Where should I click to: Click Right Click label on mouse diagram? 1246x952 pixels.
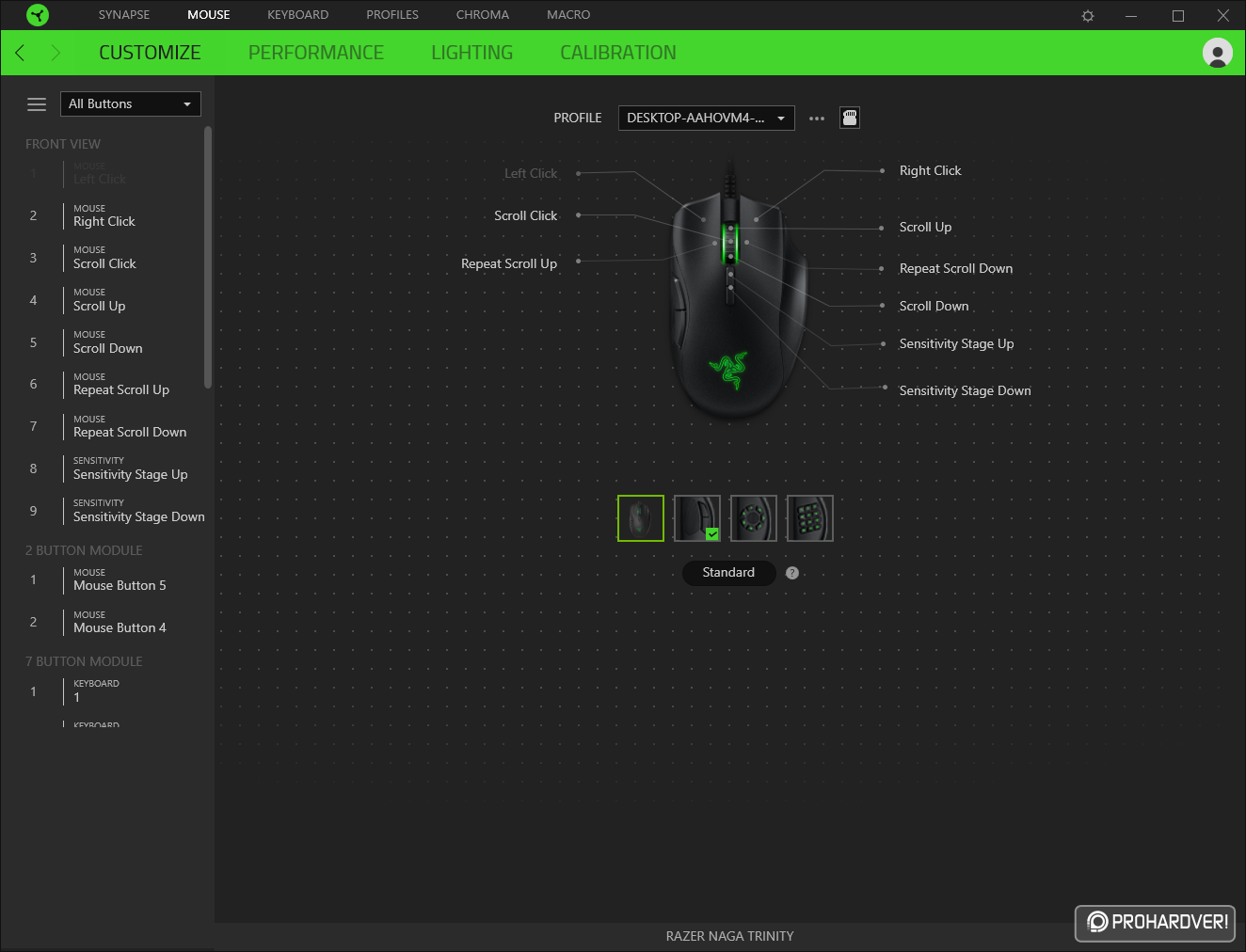[930, 171]
